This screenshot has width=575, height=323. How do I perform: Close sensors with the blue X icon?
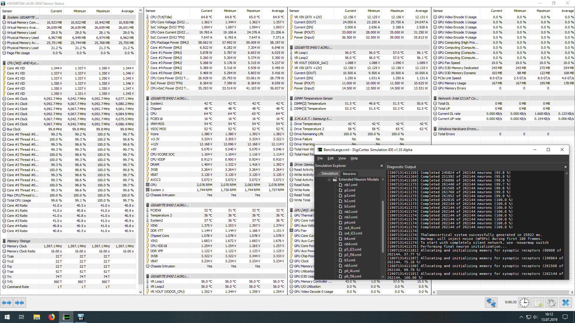[566, 303]
